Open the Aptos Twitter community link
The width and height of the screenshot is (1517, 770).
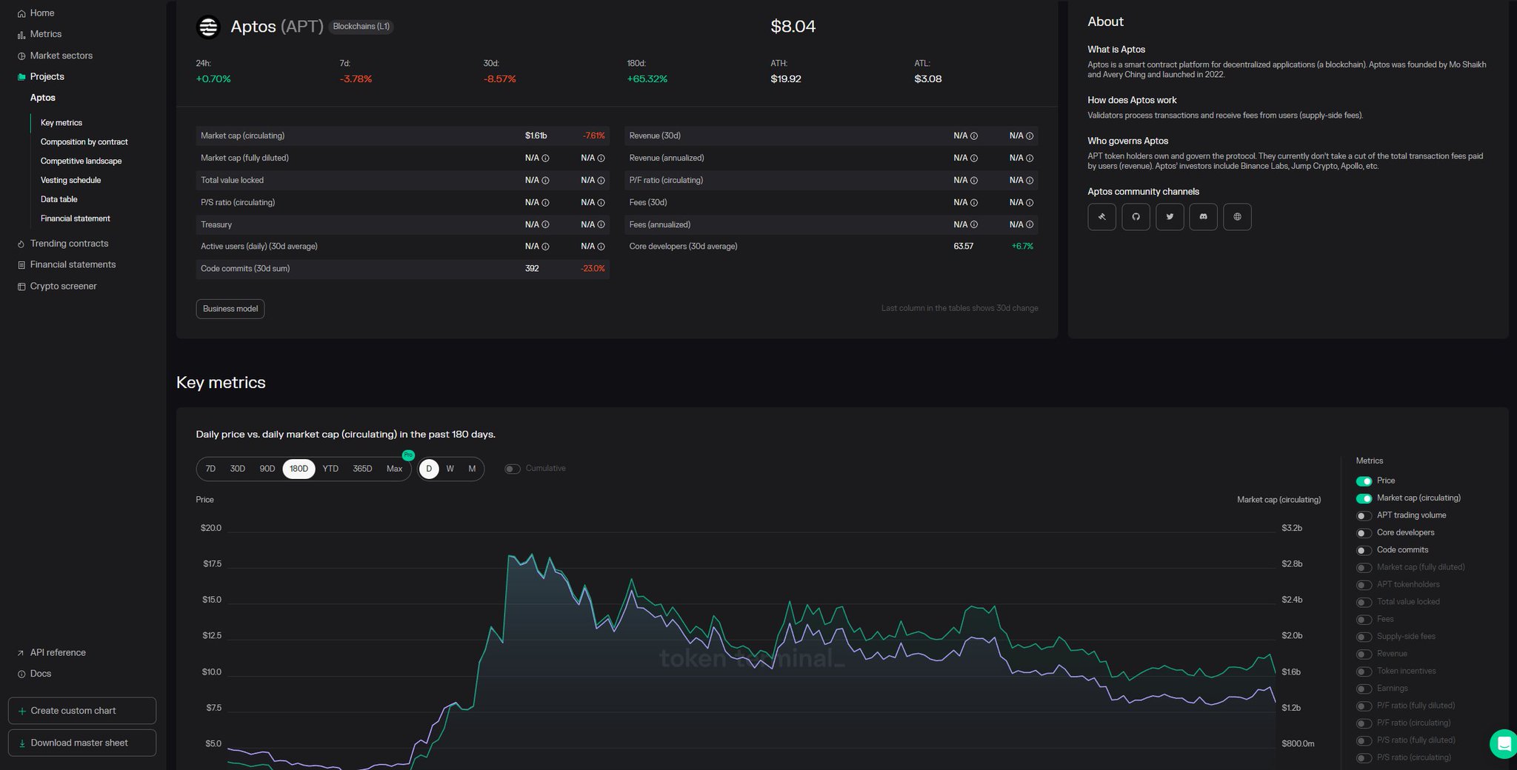tap(1170, 217)
